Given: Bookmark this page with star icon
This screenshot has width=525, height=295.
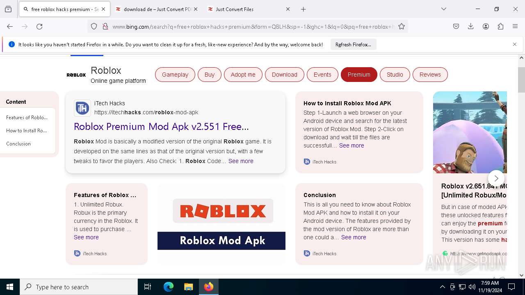Looking at the screenshot, I should click(402, 27).
